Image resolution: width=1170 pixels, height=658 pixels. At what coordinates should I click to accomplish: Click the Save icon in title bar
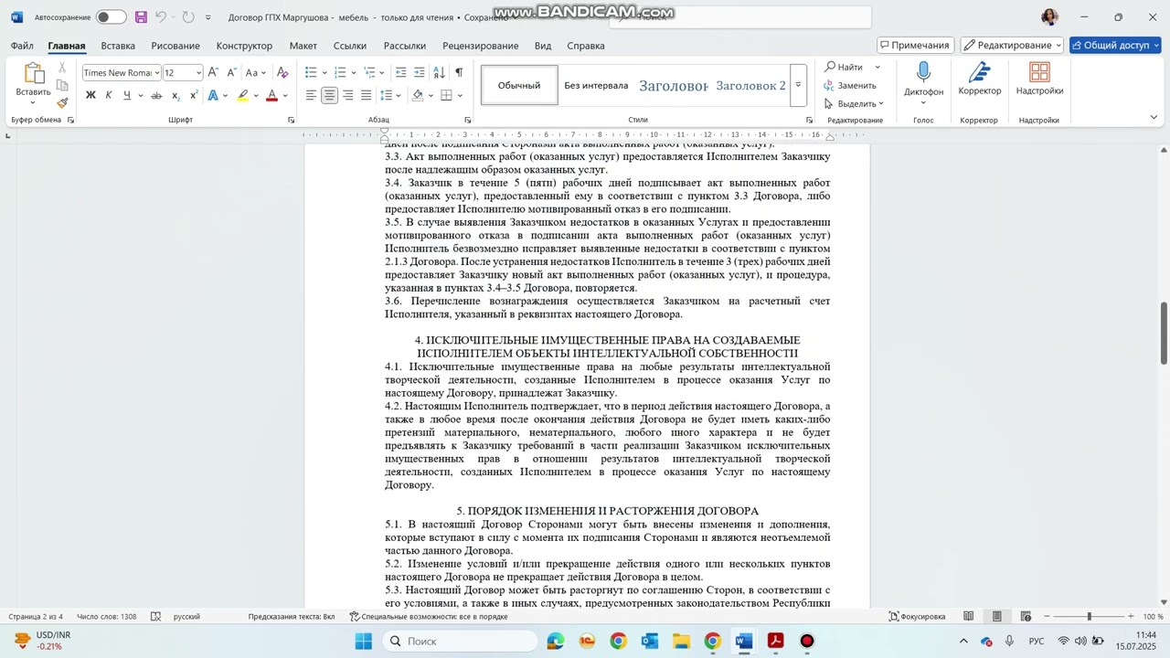(x=141, y=17)
